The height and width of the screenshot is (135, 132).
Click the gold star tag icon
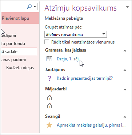pos(49,125)
